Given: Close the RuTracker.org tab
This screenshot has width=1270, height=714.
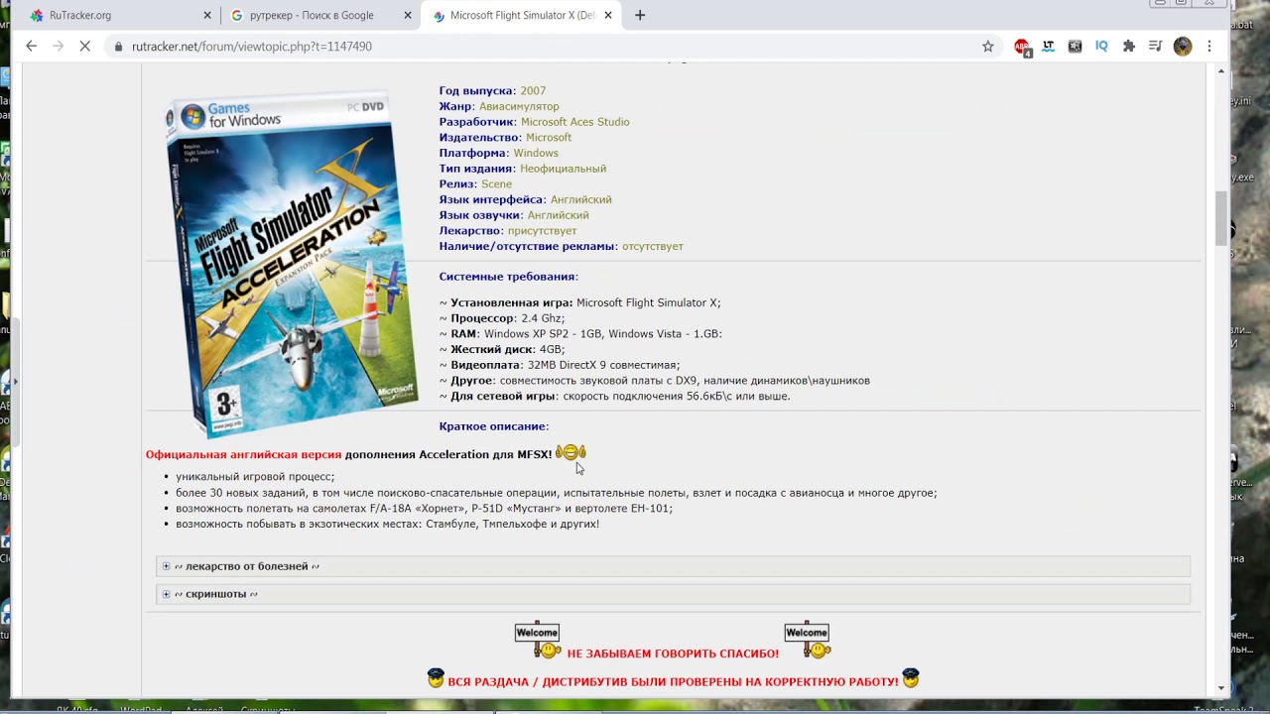Looking at the screenshot, I should pyautogui.click(x=207, y=15).
